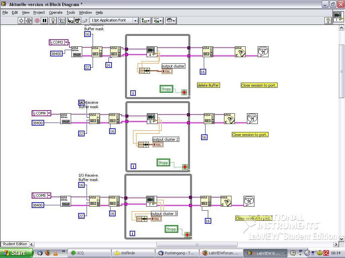Click the horizontal scrollbar thumb
345x258 pixels.
click(x=197, y=244)
